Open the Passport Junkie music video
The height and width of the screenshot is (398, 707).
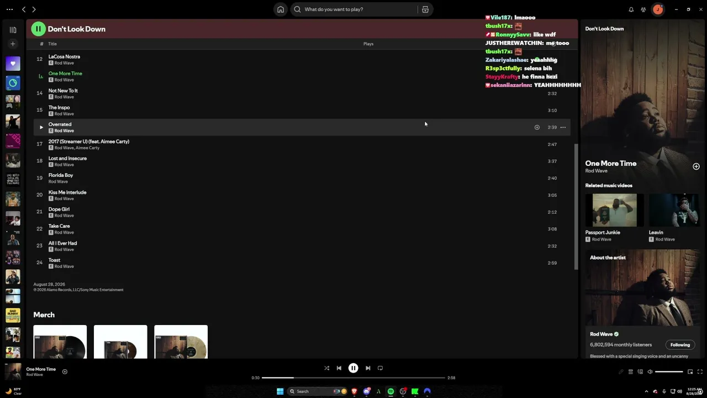point(614,210)
